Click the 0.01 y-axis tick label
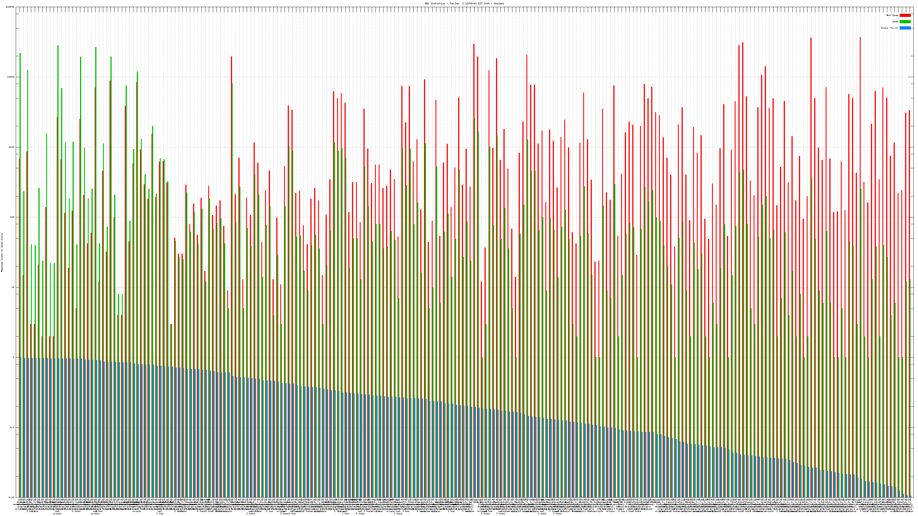The width and height of the screenshot is (918, 516). pos(12,497)
